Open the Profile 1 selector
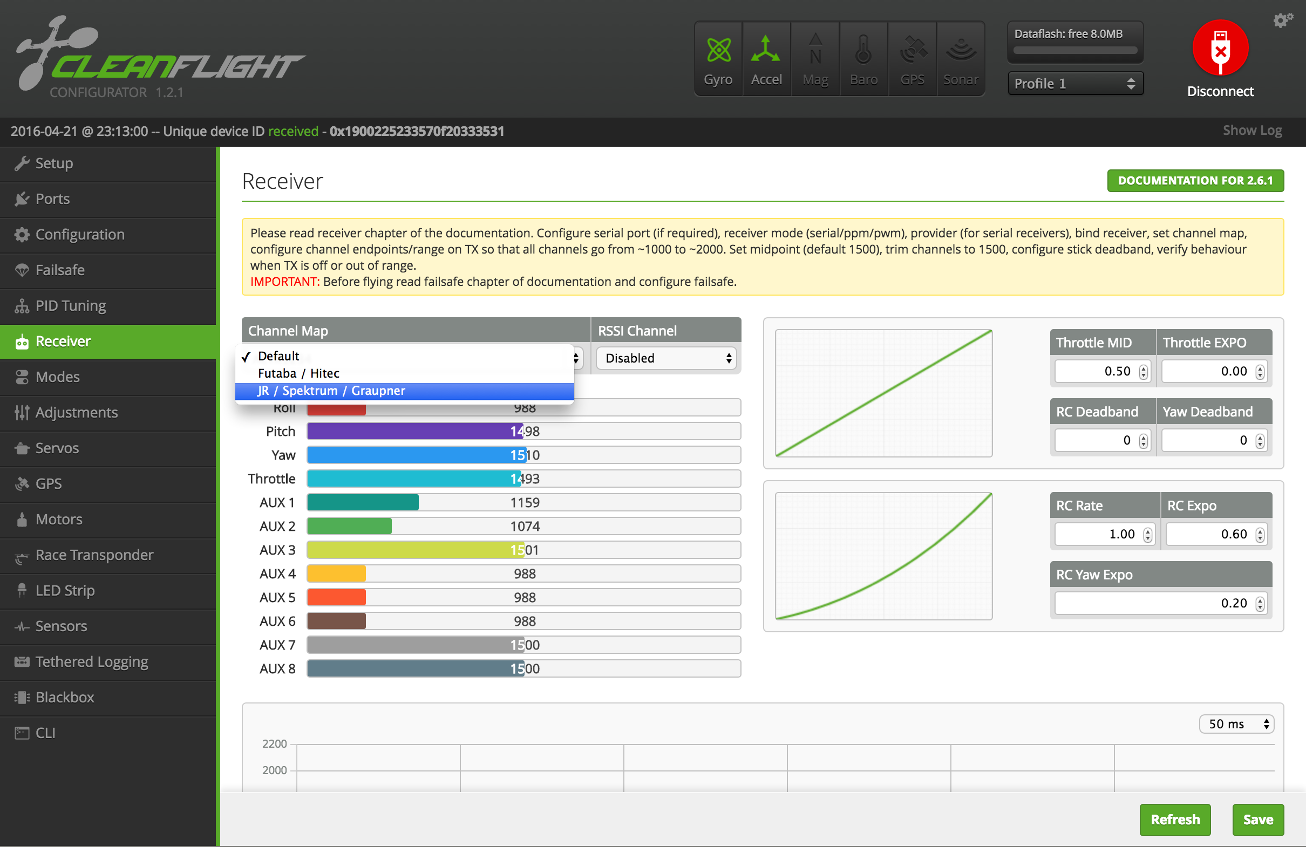The image size is (1306, 847). pyautogui.click(x=1074, y=84)
